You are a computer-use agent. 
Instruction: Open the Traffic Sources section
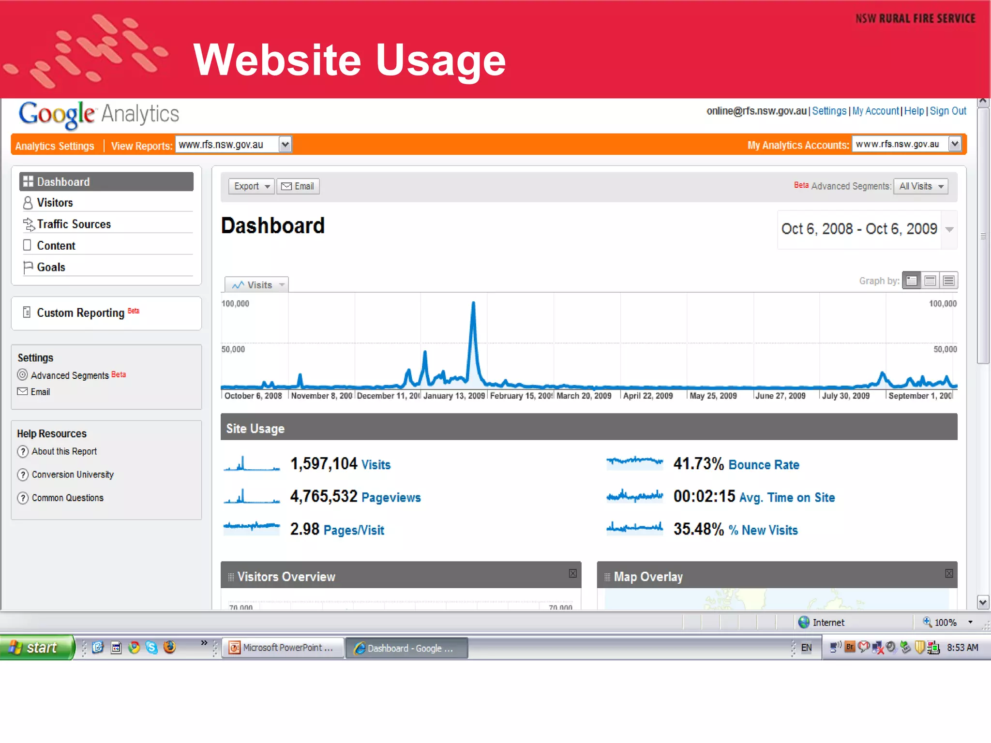click(74, 224)
